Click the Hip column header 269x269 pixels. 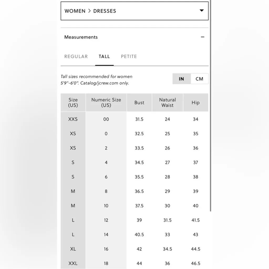click(x=195, y=102)
